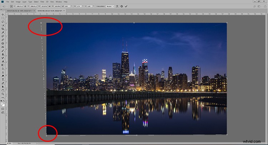Open the View menu
The image size is (268, 145).
(52, 2)
